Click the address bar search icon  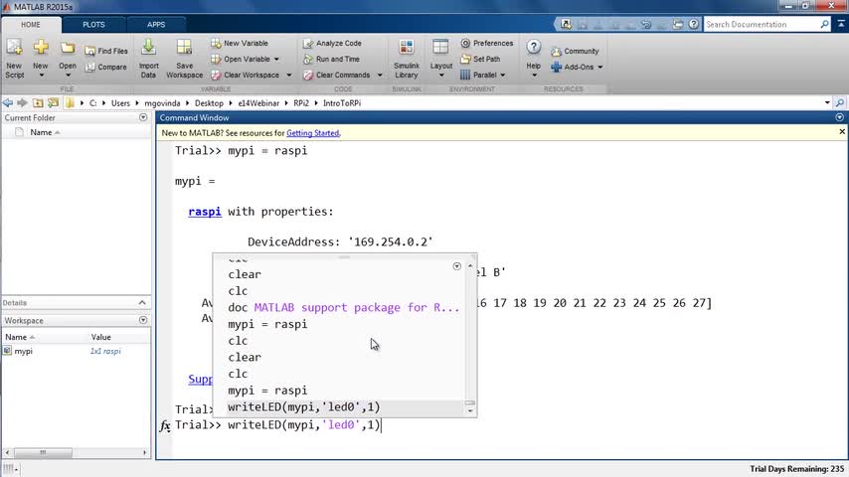840,103
